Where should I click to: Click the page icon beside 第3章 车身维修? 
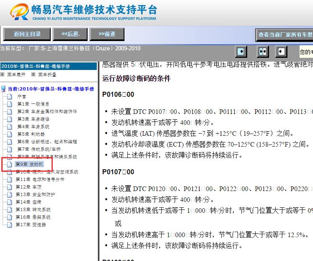coord(9,119)
